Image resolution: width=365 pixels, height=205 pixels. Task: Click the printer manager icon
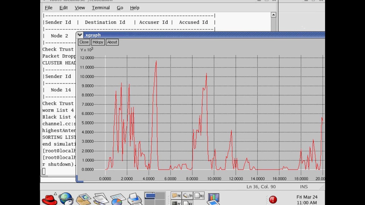tap(134, 199)
